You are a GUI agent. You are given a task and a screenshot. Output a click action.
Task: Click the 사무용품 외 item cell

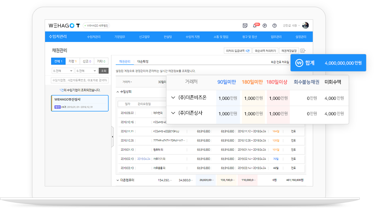[159, 168]
